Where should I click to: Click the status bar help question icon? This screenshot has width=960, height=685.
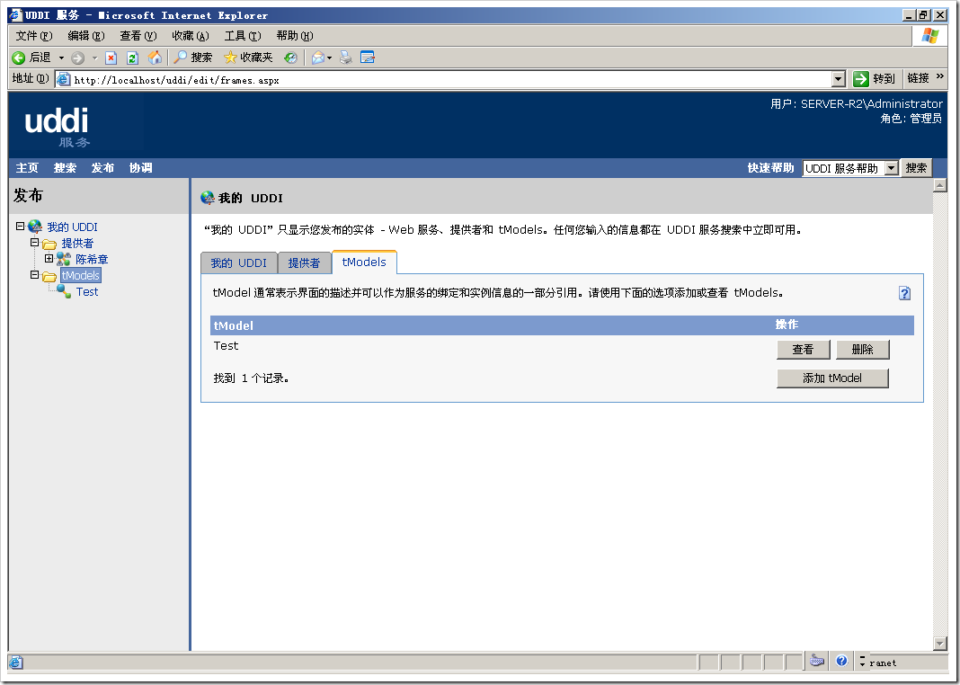pos(842,661)
